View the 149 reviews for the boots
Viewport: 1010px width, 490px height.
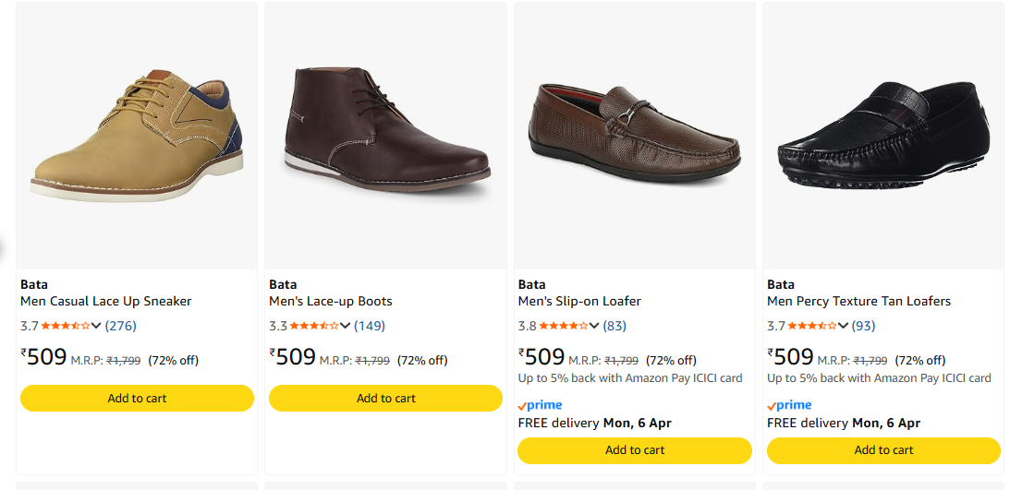[x=370, y=326]
